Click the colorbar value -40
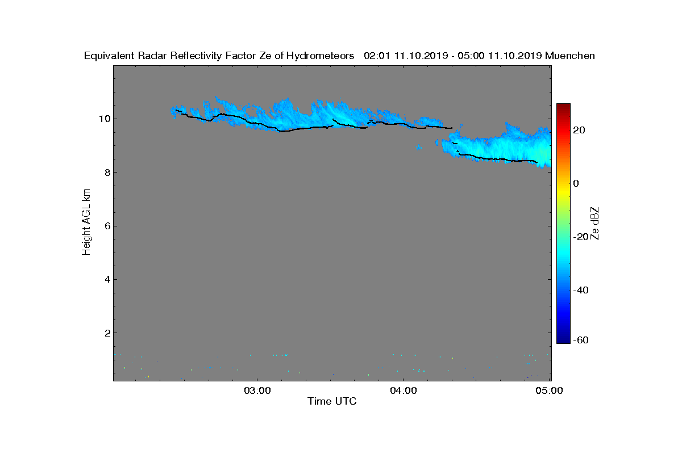682x454 pixels. pos(580,290)
